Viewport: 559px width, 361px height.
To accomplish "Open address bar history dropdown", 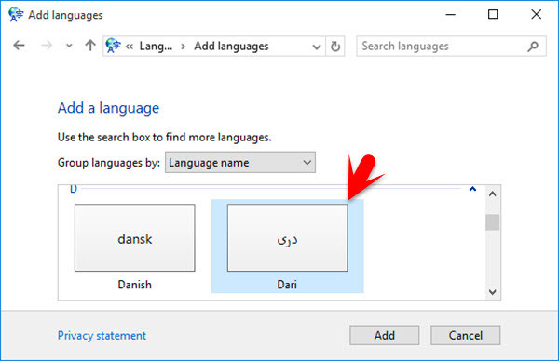I will 316,47.
